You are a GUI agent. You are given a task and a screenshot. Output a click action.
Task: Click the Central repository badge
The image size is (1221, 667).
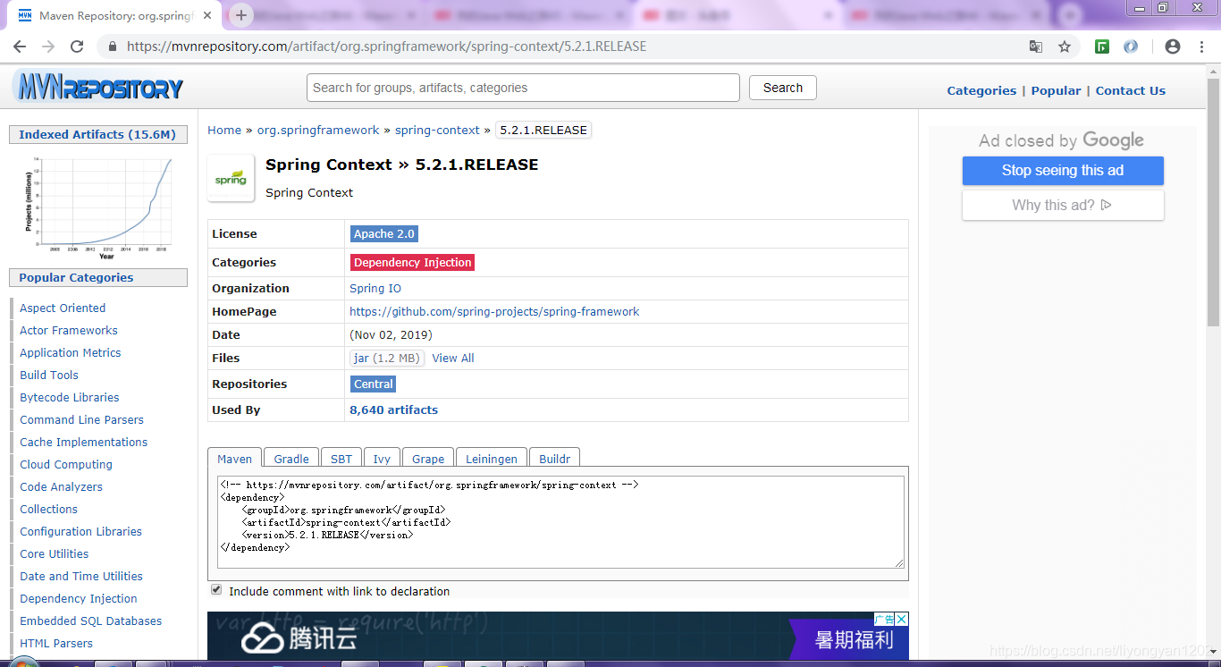pyautogui.click(x=374, y=384)
